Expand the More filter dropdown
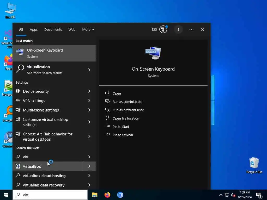 click(x=88, y=30)
